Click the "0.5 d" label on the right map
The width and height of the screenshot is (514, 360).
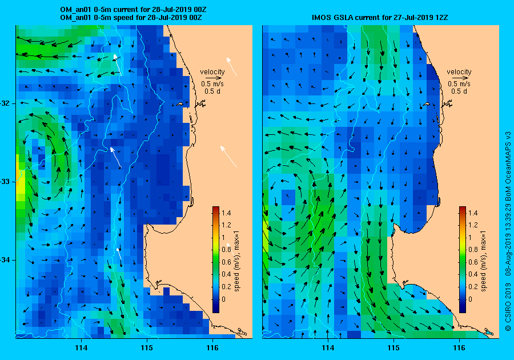(459, 91)
